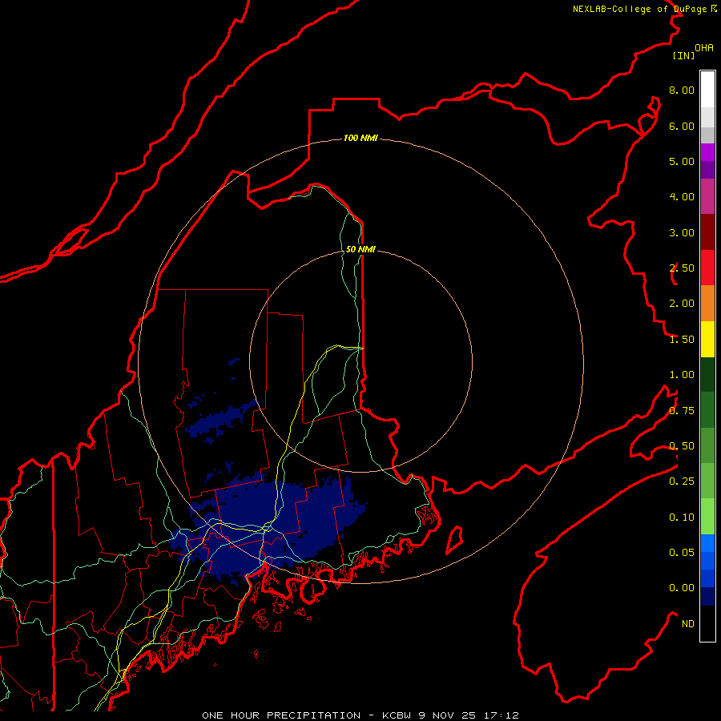
Task: Click the KCBW radar site identifier
Action: coord(397,715)
